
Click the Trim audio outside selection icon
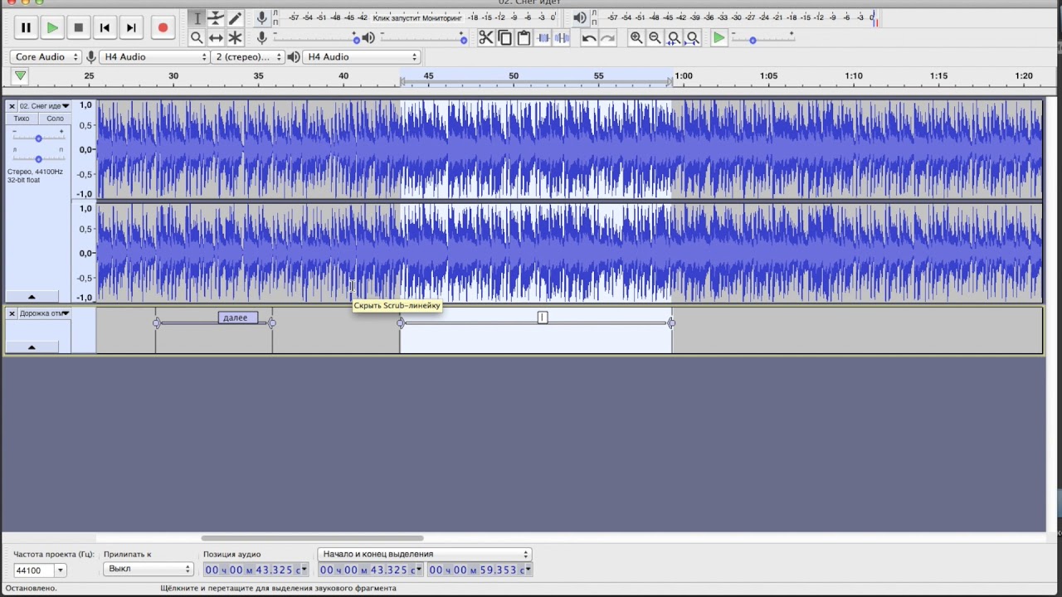543,38
